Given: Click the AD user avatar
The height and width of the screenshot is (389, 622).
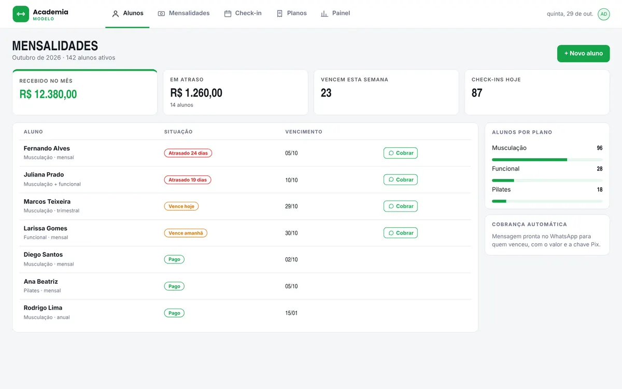Looking at the screenshot, I should tap(604, 14).
